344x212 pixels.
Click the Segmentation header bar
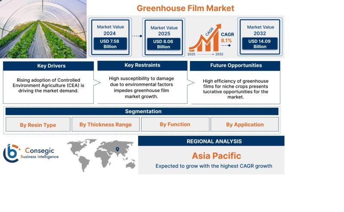(x=142, y=111)
